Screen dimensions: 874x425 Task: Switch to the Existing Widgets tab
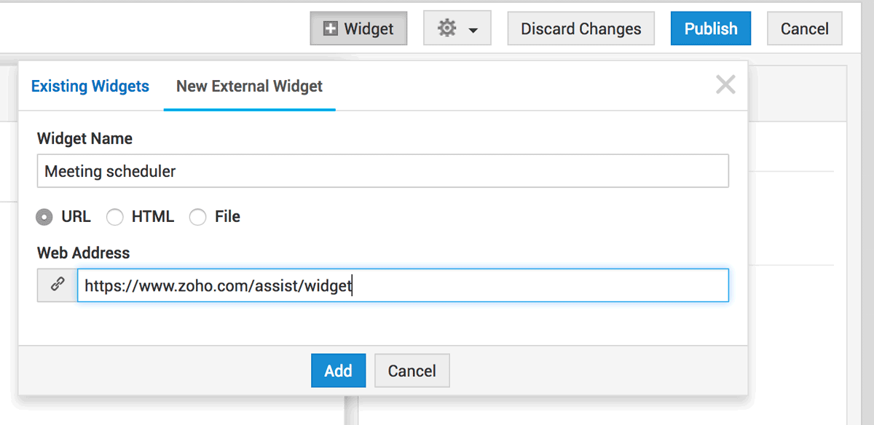click(x=90, y=86)
